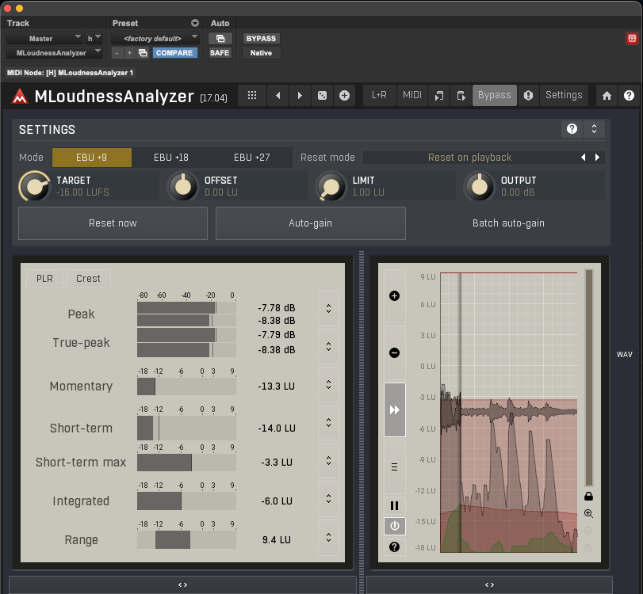
Task: Open MIDI settings button
Action: tap(412, 95)
